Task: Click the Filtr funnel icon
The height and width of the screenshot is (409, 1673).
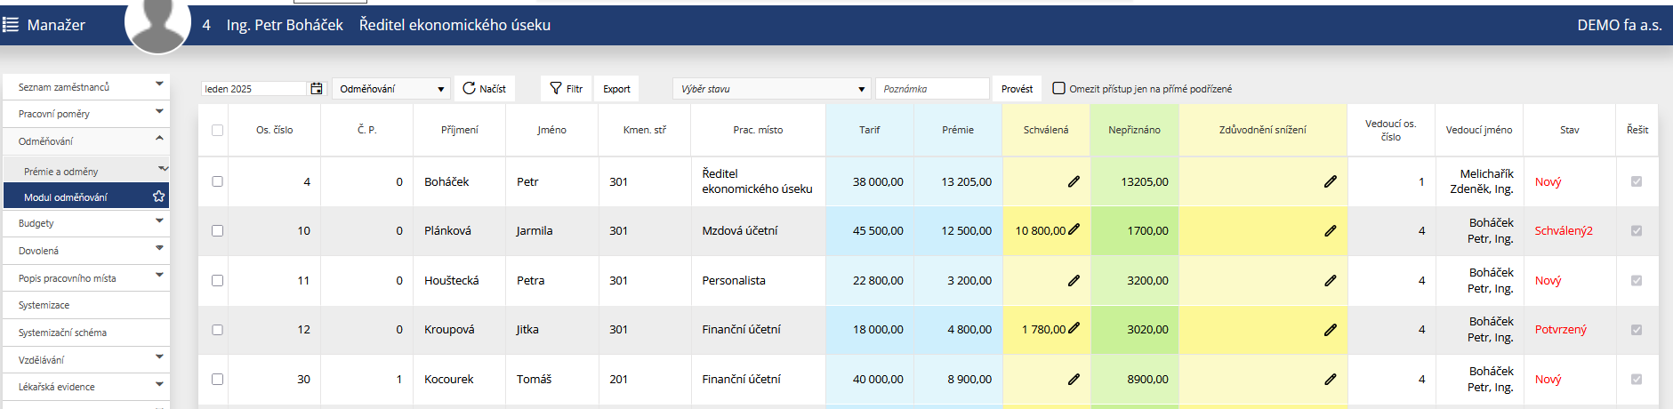Action: click(x=556, y=88)
